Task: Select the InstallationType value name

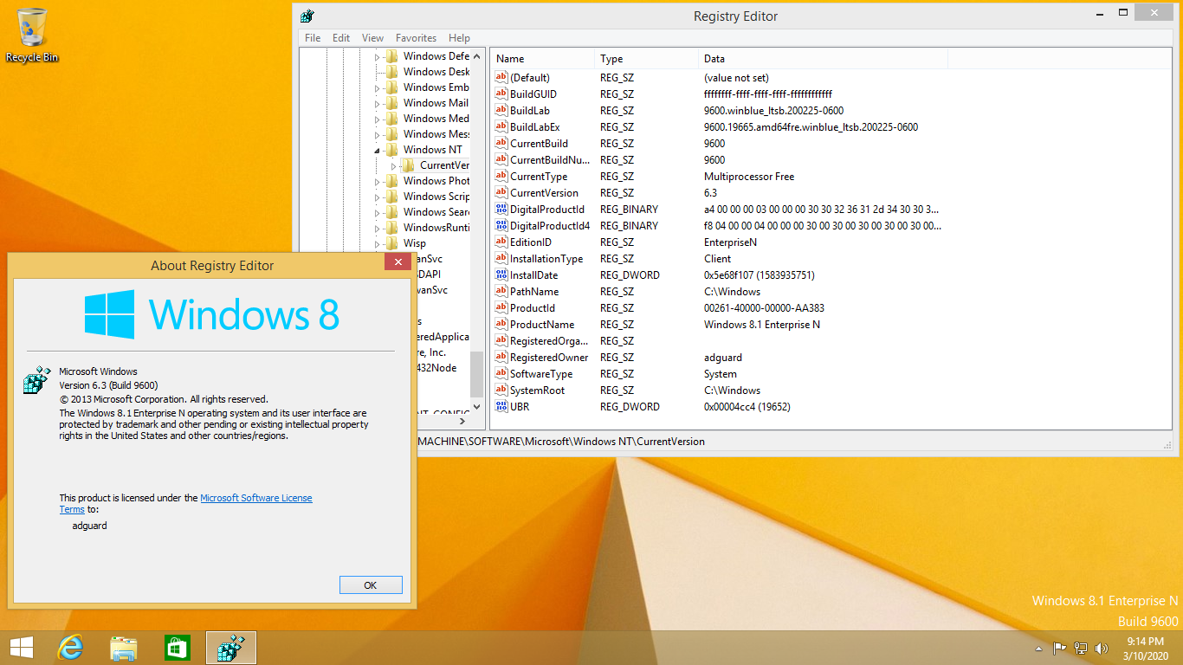Action: [546, 258]
